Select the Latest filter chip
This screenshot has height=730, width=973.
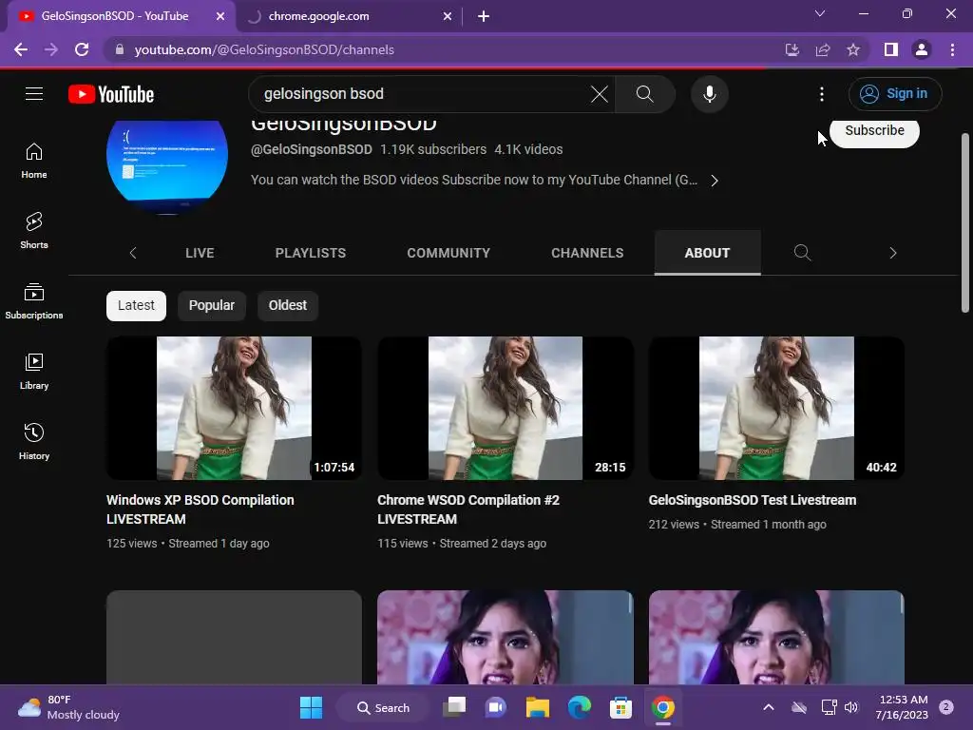136,305
